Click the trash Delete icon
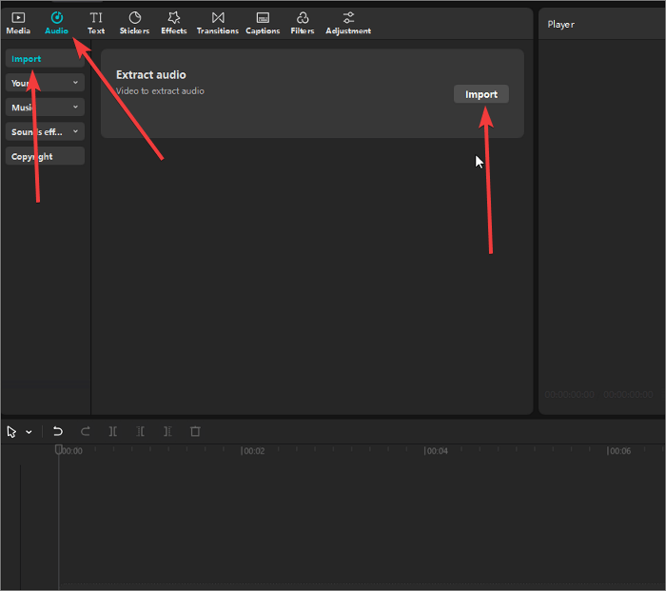666x591 pixels. 195,431
